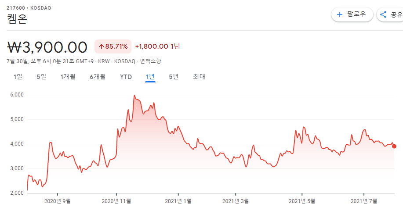Click the 2020년 11월 axis label

[x=116, y=201]
